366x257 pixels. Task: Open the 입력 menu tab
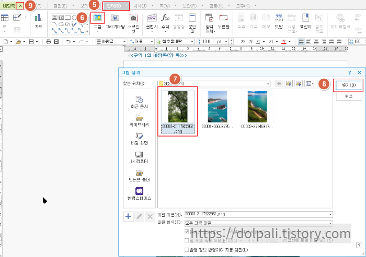(116, 6)
